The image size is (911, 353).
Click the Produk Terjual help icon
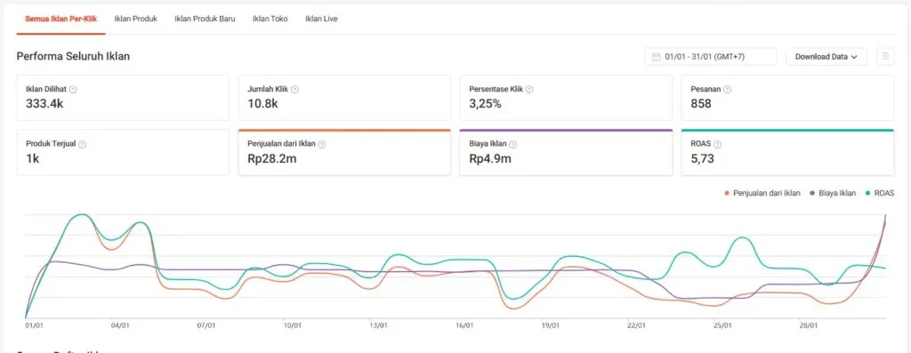coord(82,144)
